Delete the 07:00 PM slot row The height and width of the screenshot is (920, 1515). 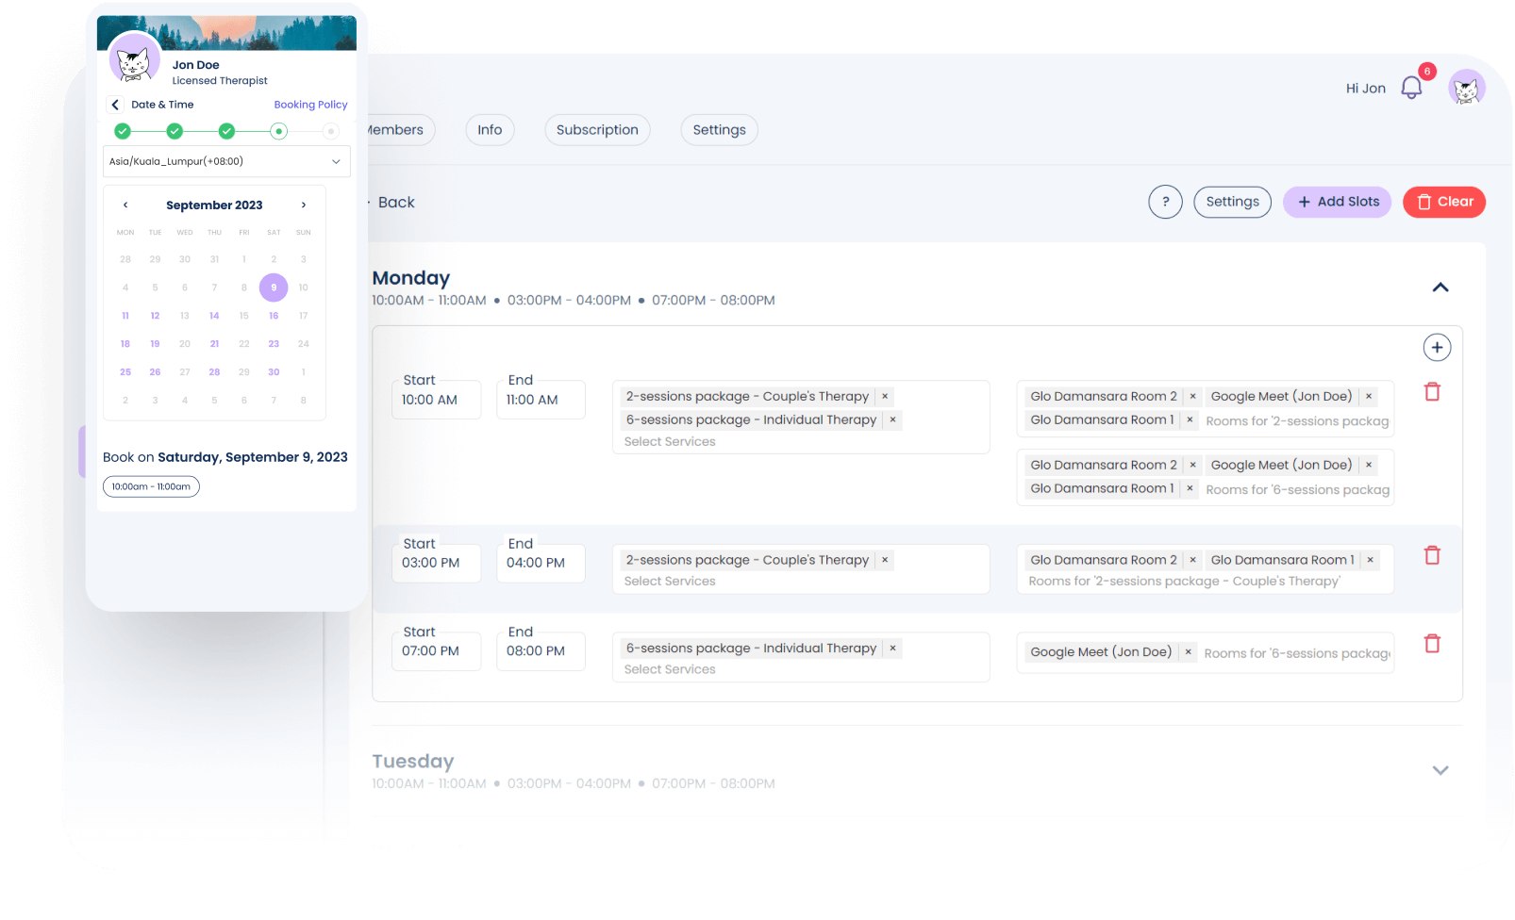click(x=1432, y=644)
